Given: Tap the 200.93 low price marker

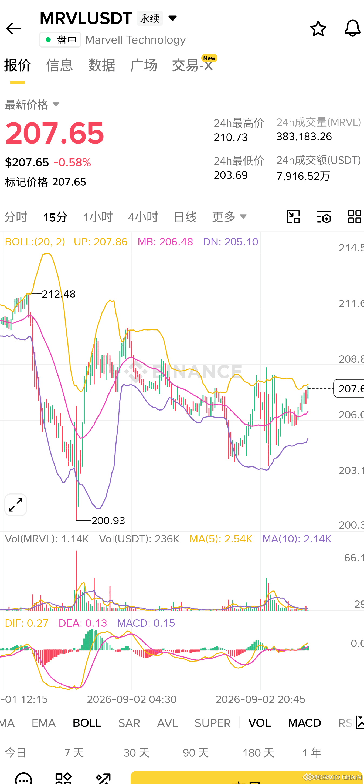Looking at the screenshot, I should 108,521.
